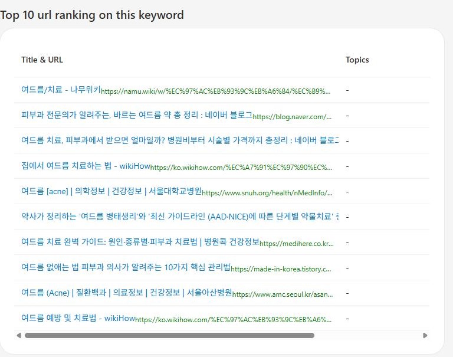The width and height of the screenshot is (453, 357).
Task: Click the www.amc.seoul.kr URL
Action: click(283, 294)
